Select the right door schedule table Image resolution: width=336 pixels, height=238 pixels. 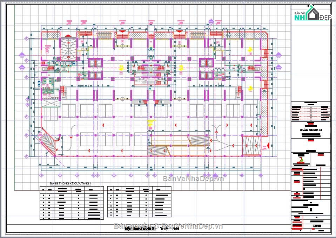pos(139,202)
